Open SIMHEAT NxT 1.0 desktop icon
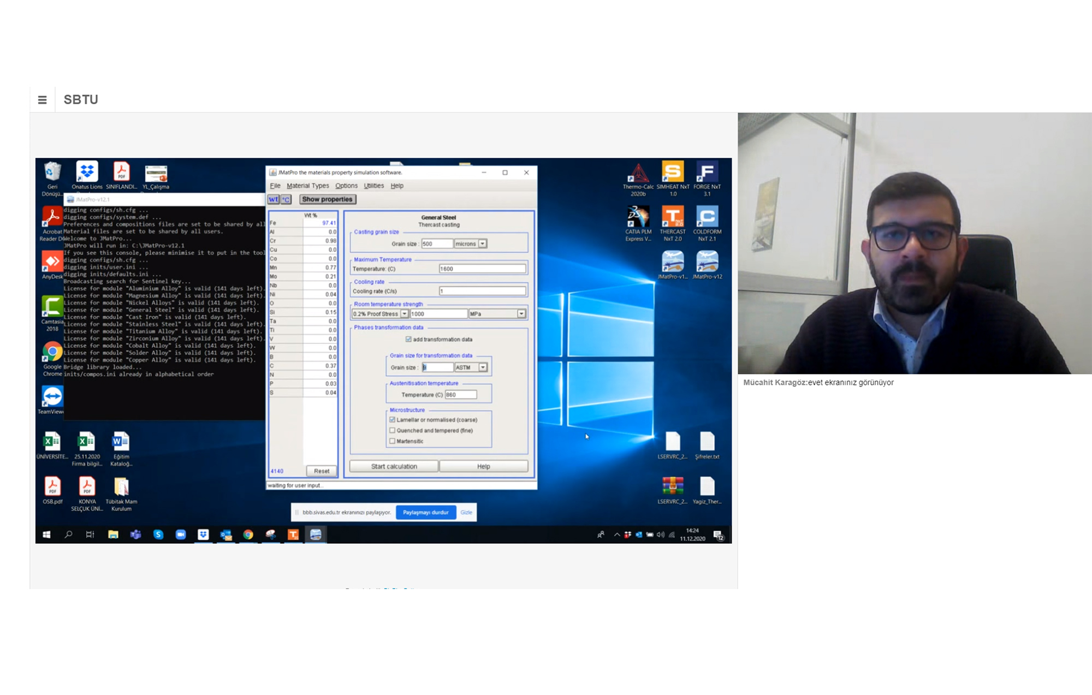Screen dimensions: 1092x695 tap(673, 179)
